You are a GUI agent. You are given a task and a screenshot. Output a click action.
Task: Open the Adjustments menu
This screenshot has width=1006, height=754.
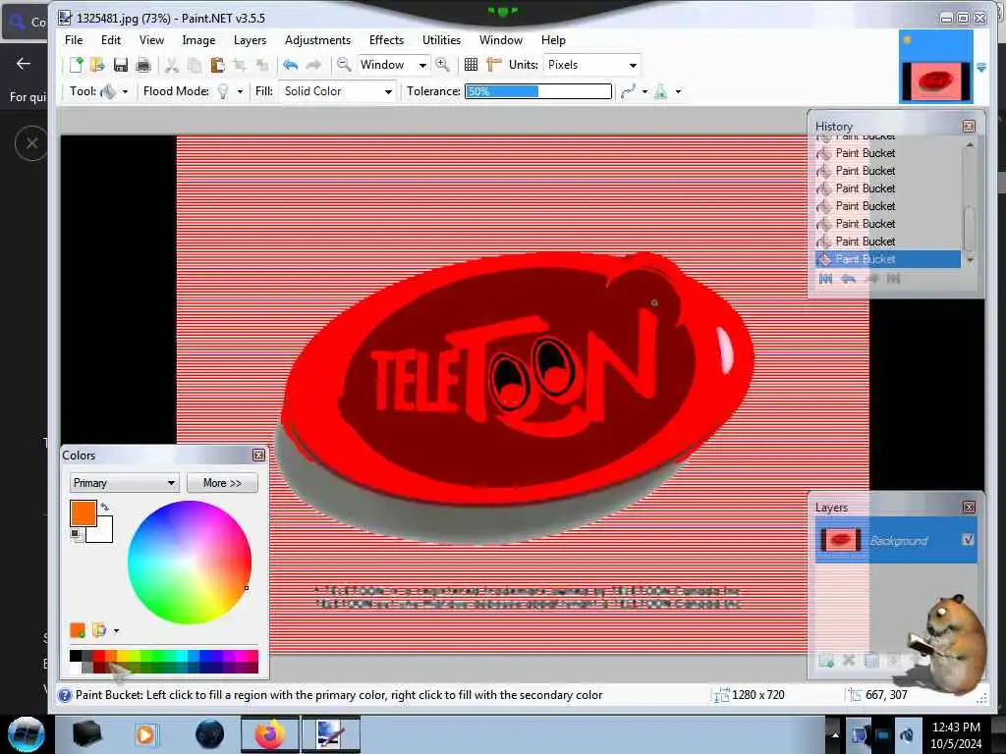pyautogui.click(x=317, y=39)
